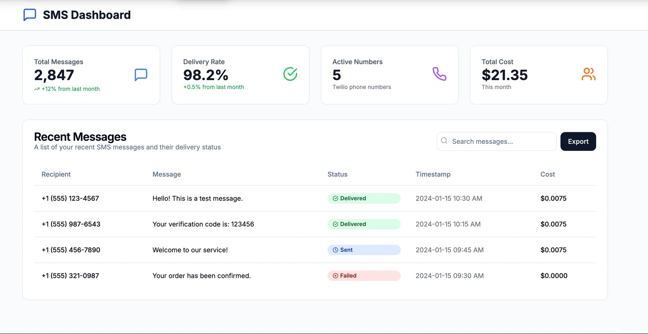
Task: Click the Message column header
Action: tap(167, 174)
